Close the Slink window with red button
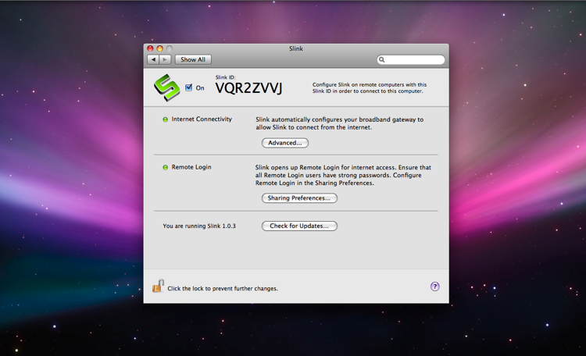The height and width of the screenshot is (356, 586). coord(150,48)
